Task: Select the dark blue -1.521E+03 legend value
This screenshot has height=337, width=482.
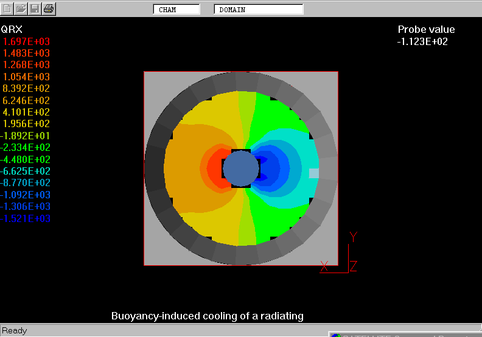Action: point(26,219)
